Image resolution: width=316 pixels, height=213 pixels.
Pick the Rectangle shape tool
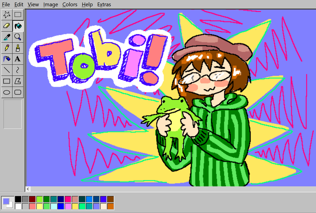[7, 81]
